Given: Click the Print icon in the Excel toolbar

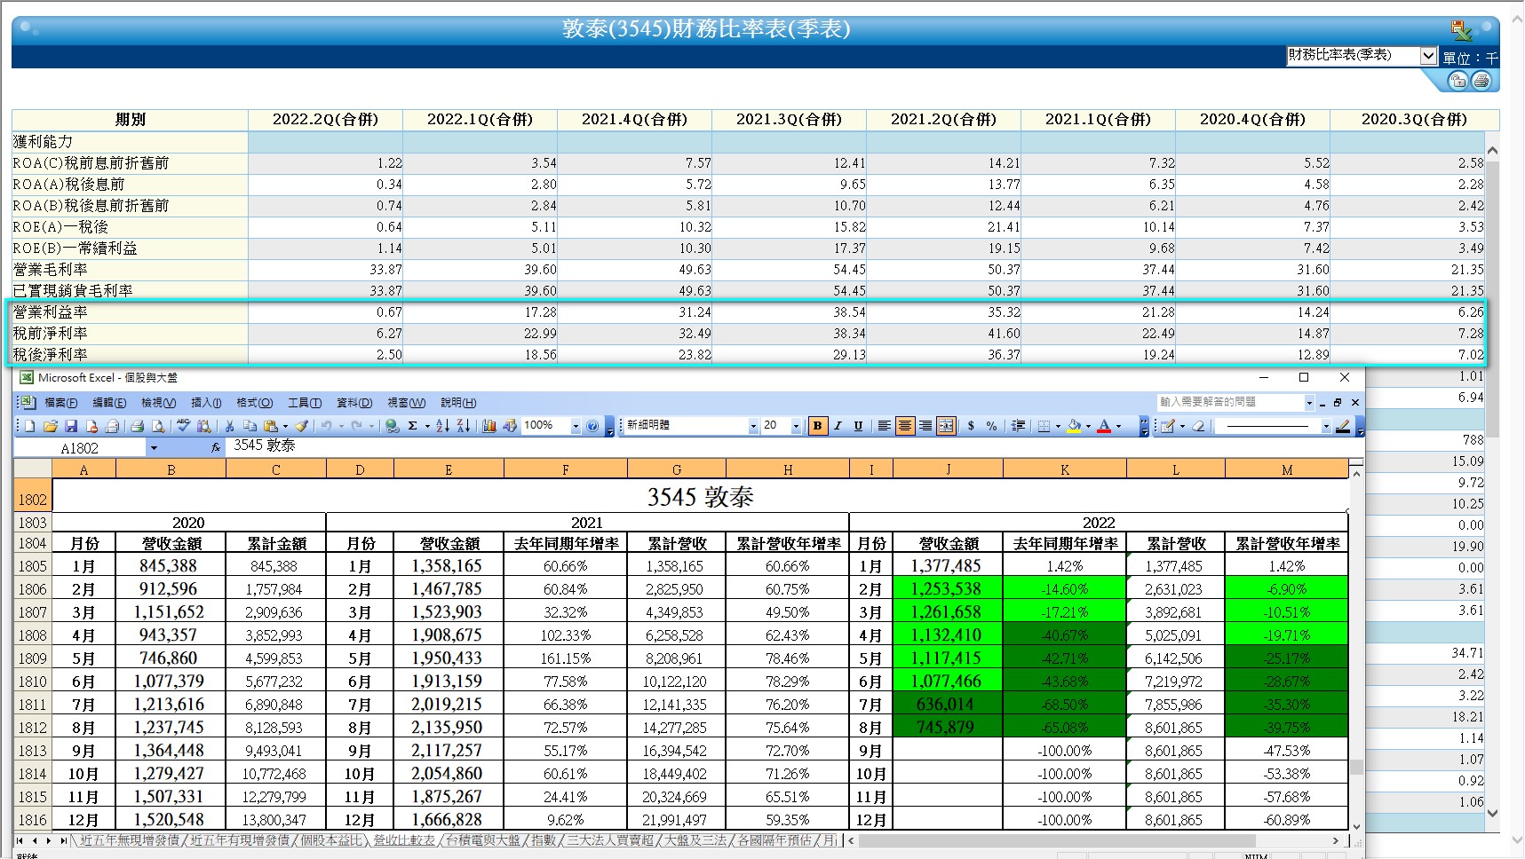Looking at the screenshot, I should [138, 426].
